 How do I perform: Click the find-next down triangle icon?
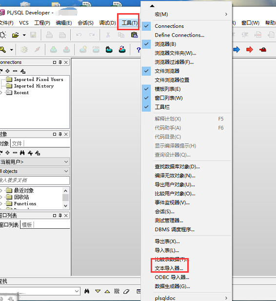tap(98, 291)
